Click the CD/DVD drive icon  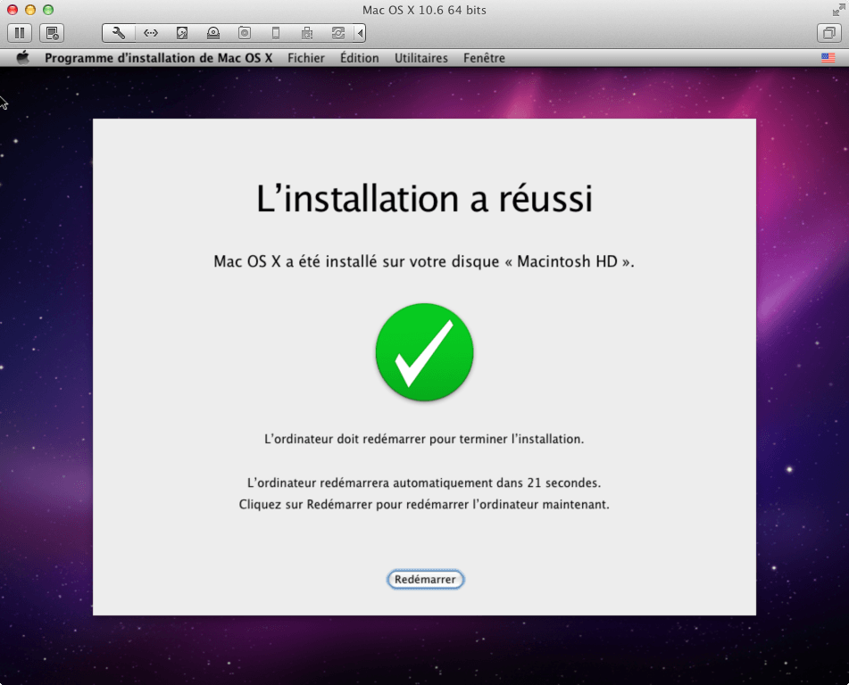(213, 34)
